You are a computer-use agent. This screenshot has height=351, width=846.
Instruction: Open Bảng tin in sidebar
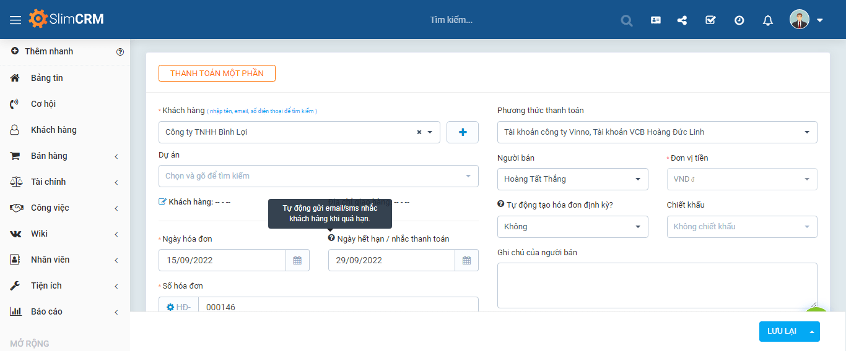[x=47, y=78]
